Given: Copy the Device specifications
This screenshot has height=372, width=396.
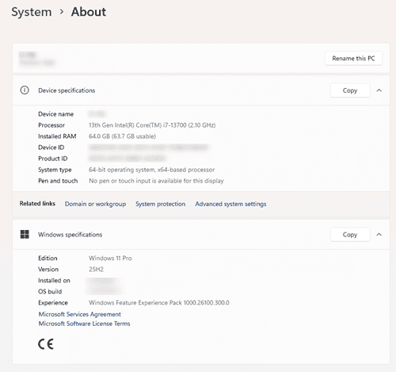Looking at the screenshot, I should pyautogui.click(x=350, y=90).
